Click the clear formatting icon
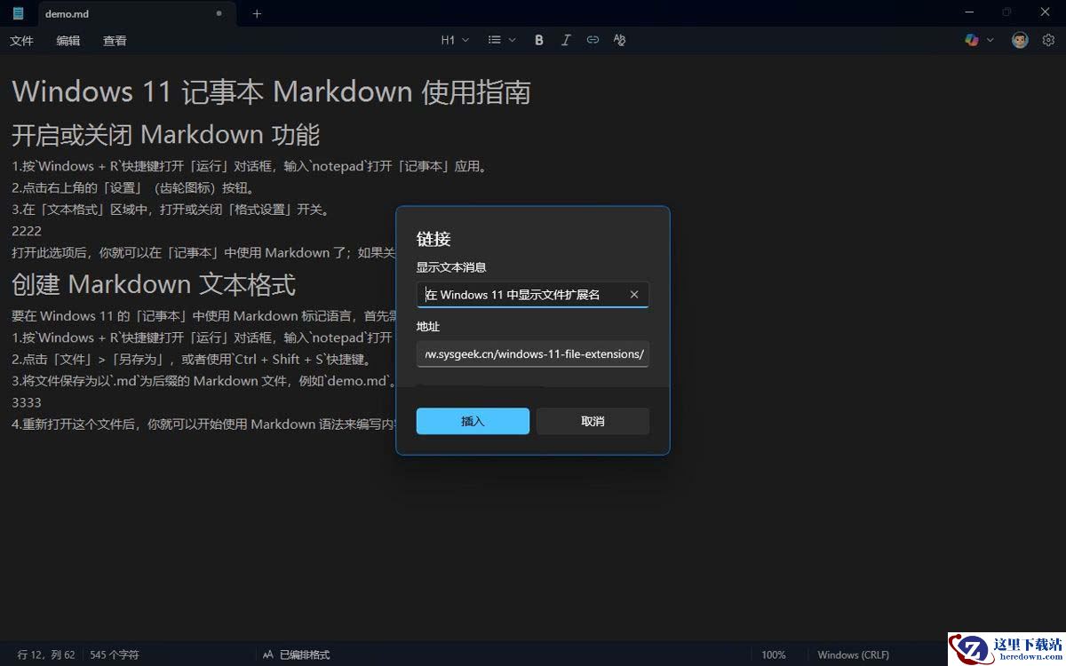The width and height of the screenshot is (1066, 666). (x=619, y=40)
